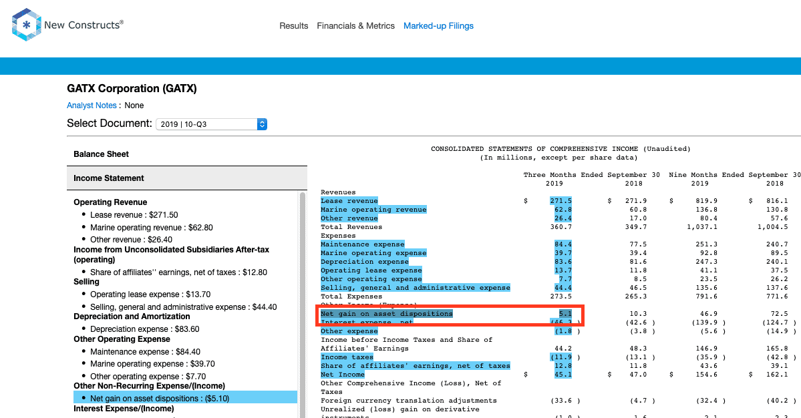Click highlighted value 84.4 in filing

click(563, 244)
